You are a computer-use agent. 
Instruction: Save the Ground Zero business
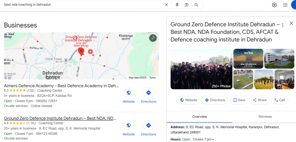click(x=239, y=100)
